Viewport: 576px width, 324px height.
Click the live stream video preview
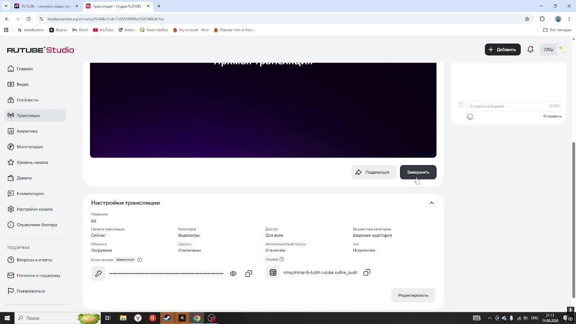(263, 110)
